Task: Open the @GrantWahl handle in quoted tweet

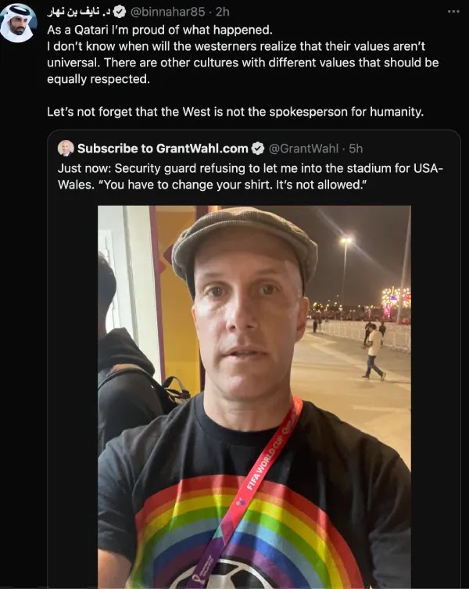Action: tap(303, 149)
